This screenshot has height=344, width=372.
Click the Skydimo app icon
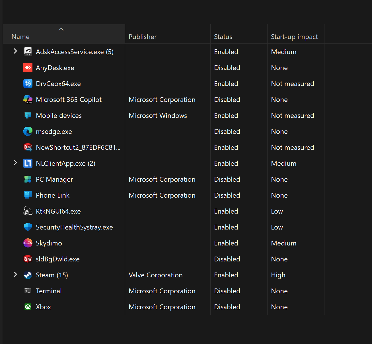pyautogui.click(x=28, y=243)
